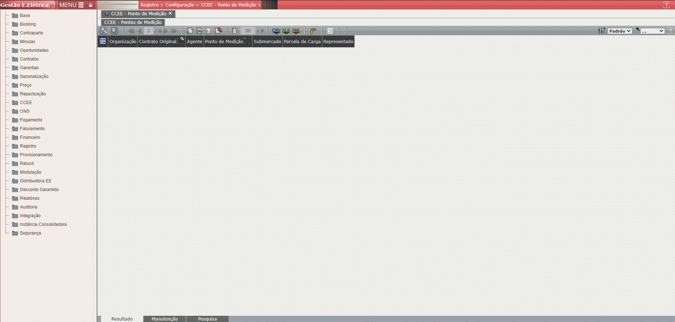Click the column selector icon beside Organização
The height and width of the screenshot is (322, 675).
(x=103, y=41)
